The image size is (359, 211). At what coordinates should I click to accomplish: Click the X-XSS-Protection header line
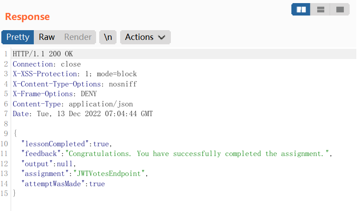[x=75, y=74]
